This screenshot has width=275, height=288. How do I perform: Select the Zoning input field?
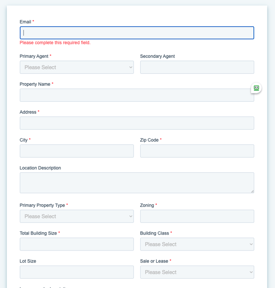(197, 216)
